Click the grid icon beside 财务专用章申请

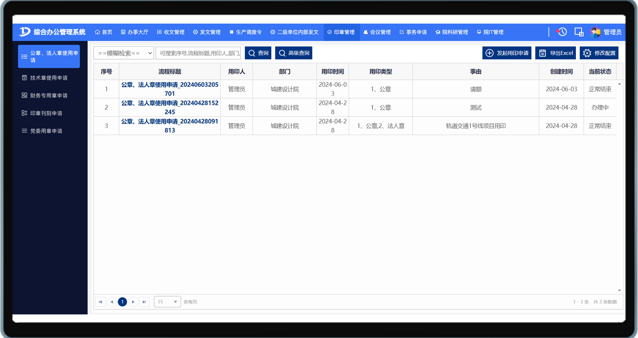tap(24, 95)
